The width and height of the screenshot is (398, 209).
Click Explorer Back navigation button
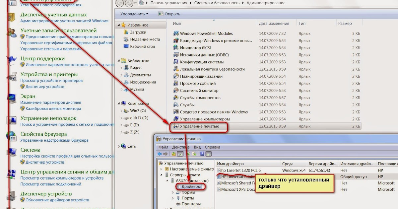120,4
